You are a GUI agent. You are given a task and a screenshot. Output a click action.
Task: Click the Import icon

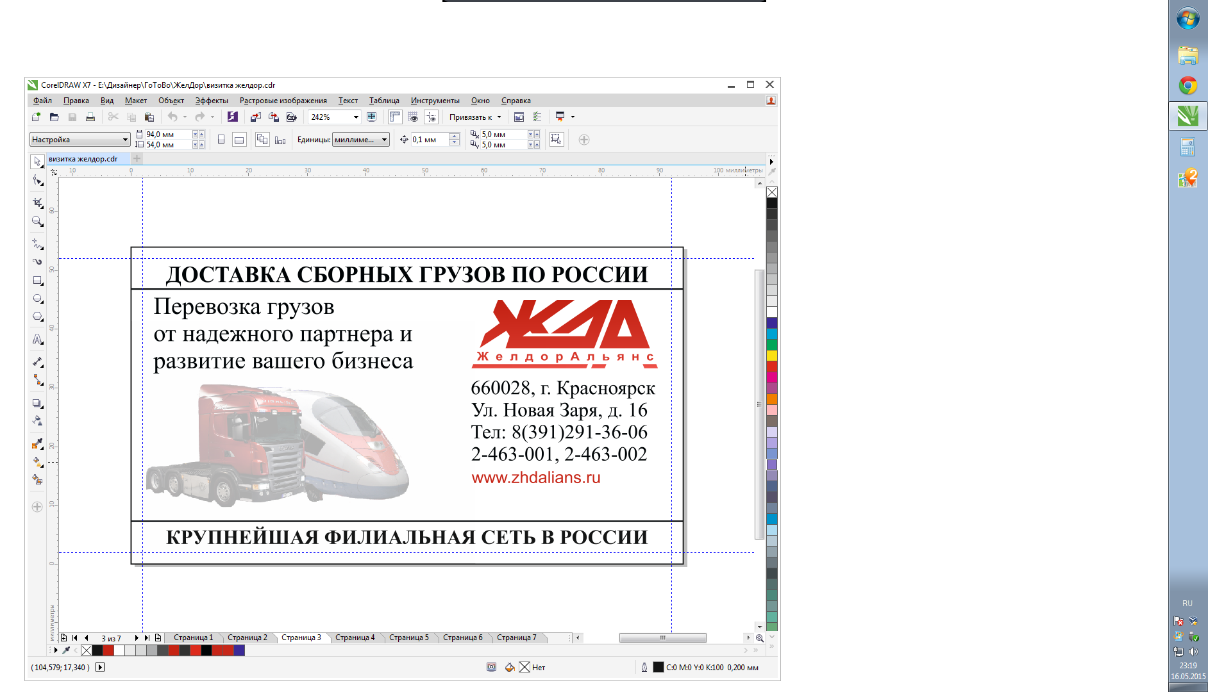pos(256,117)
